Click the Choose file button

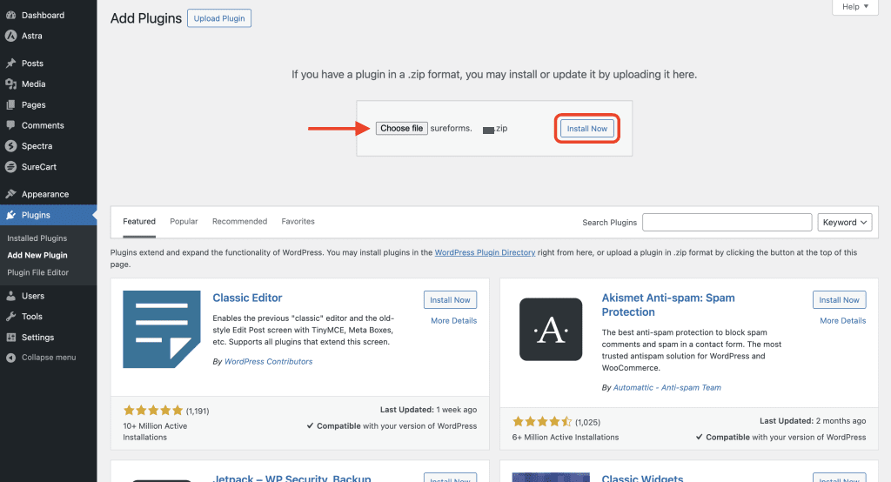point(401,129)
